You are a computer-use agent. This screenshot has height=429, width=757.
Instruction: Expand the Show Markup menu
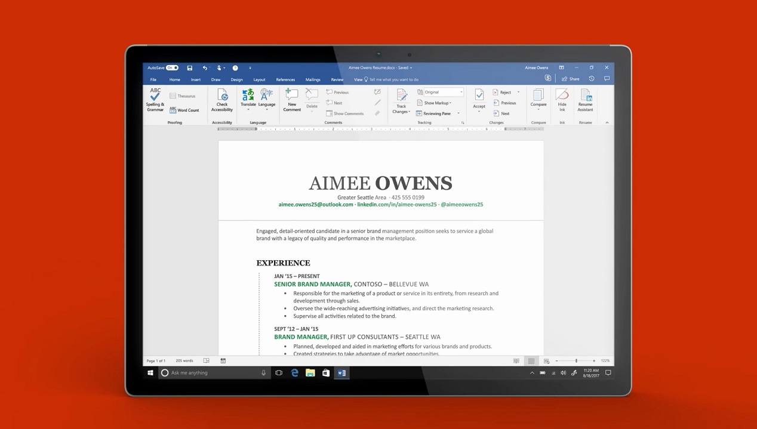434,103
